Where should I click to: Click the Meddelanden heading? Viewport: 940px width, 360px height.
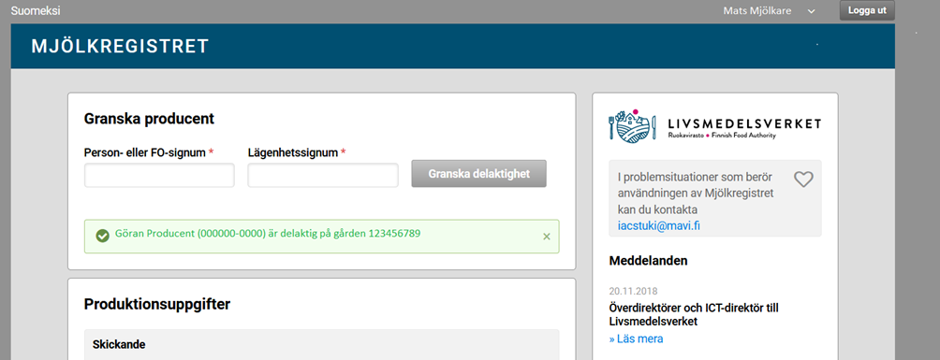[648, 261]
